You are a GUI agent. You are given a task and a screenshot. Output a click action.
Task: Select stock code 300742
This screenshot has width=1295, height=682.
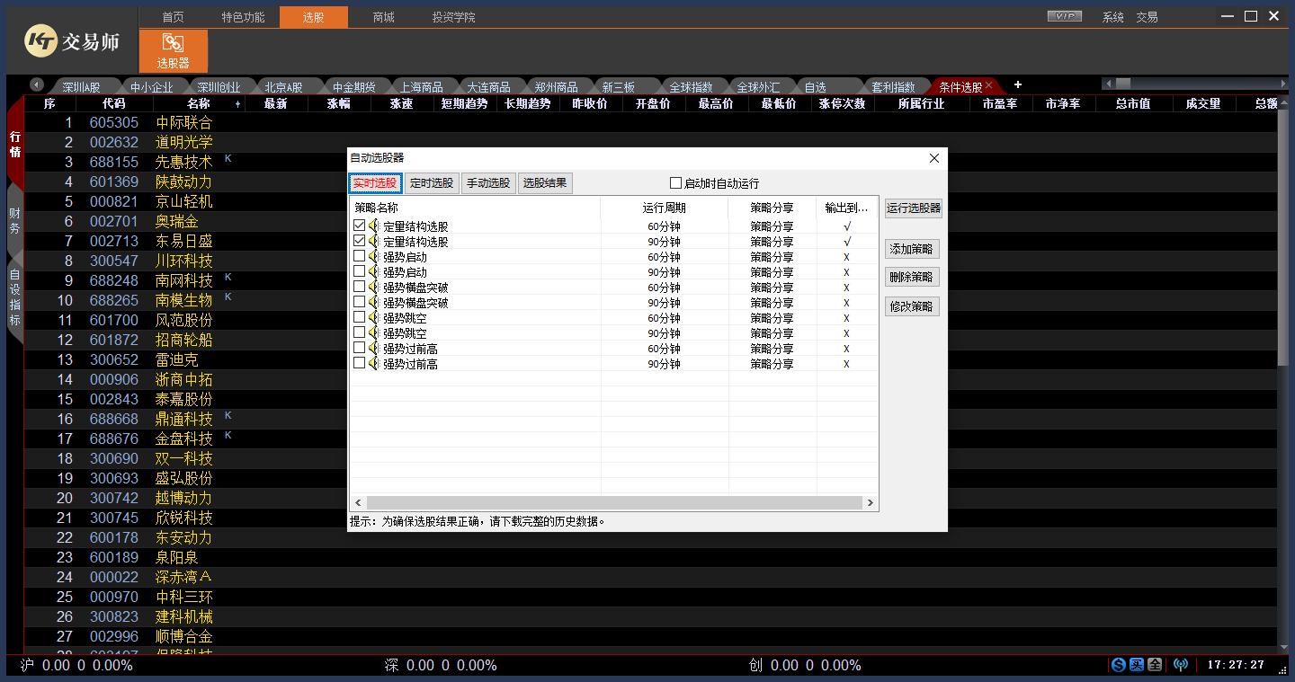click(114, 498)
